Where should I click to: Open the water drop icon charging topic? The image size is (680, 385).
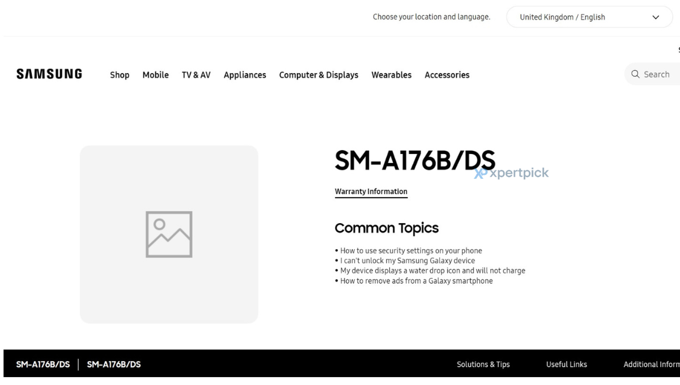432,271
